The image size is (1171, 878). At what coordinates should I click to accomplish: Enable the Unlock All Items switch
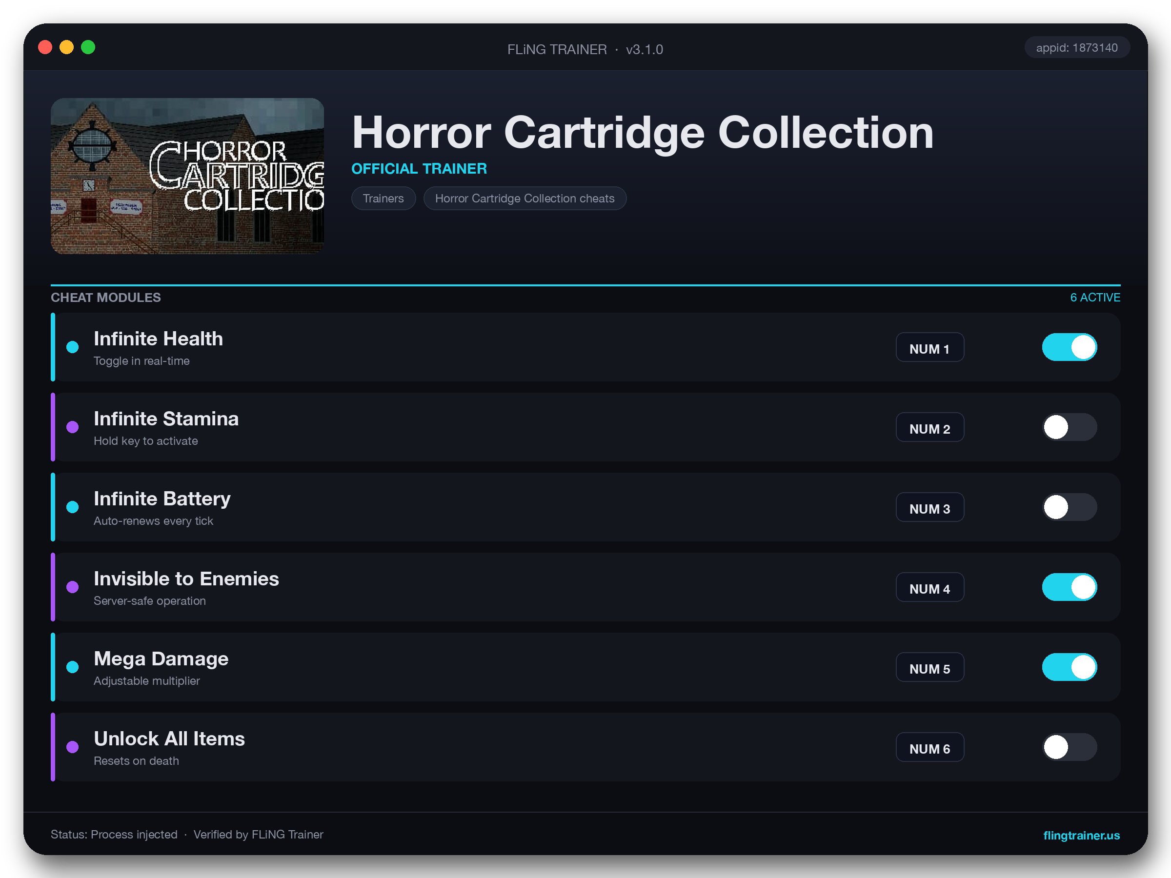(x=1070, y=747)
